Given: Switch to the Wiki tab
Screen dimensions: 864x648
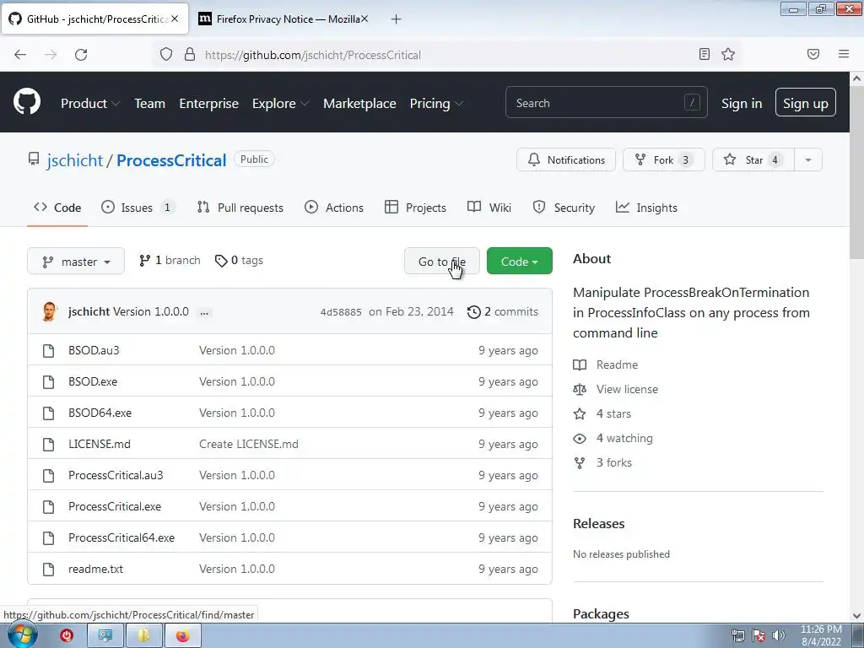Looking at the screenshot, I should coord(489,208).
